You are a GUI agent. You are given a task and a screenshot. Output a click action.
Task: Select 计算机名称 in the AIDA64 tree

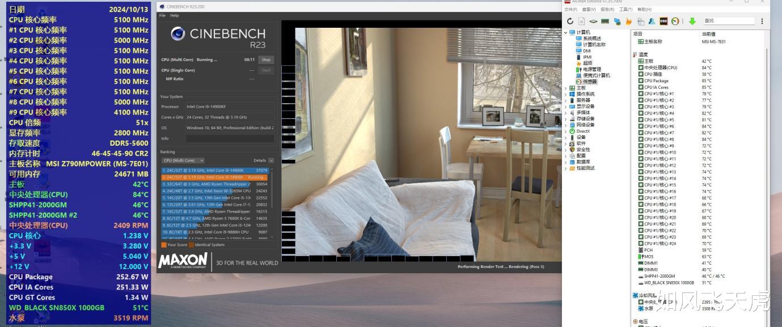coord(594,45)
